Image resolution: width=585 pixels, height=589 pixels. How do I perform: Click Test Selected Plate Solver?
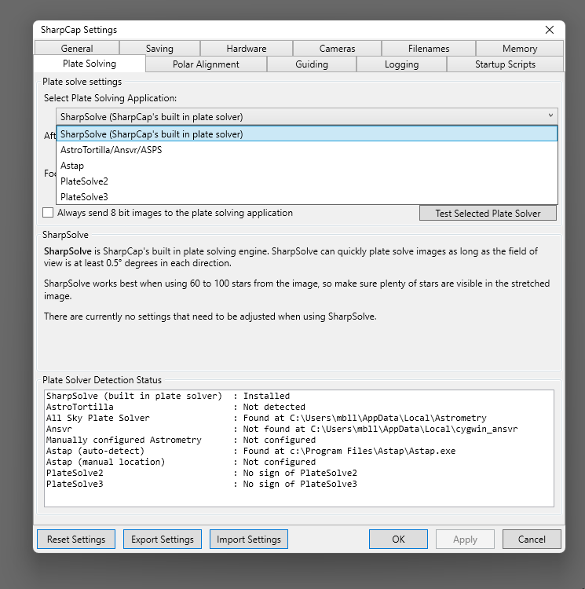(x=488, y=214)
